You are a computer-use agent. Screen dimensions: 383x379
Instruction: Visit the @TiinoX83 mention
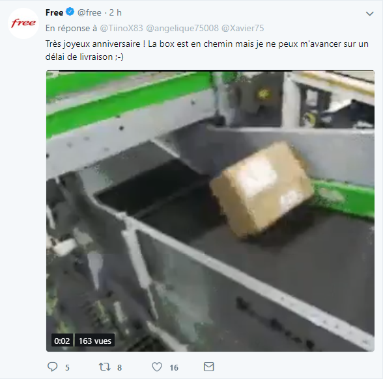click(121, 28)
